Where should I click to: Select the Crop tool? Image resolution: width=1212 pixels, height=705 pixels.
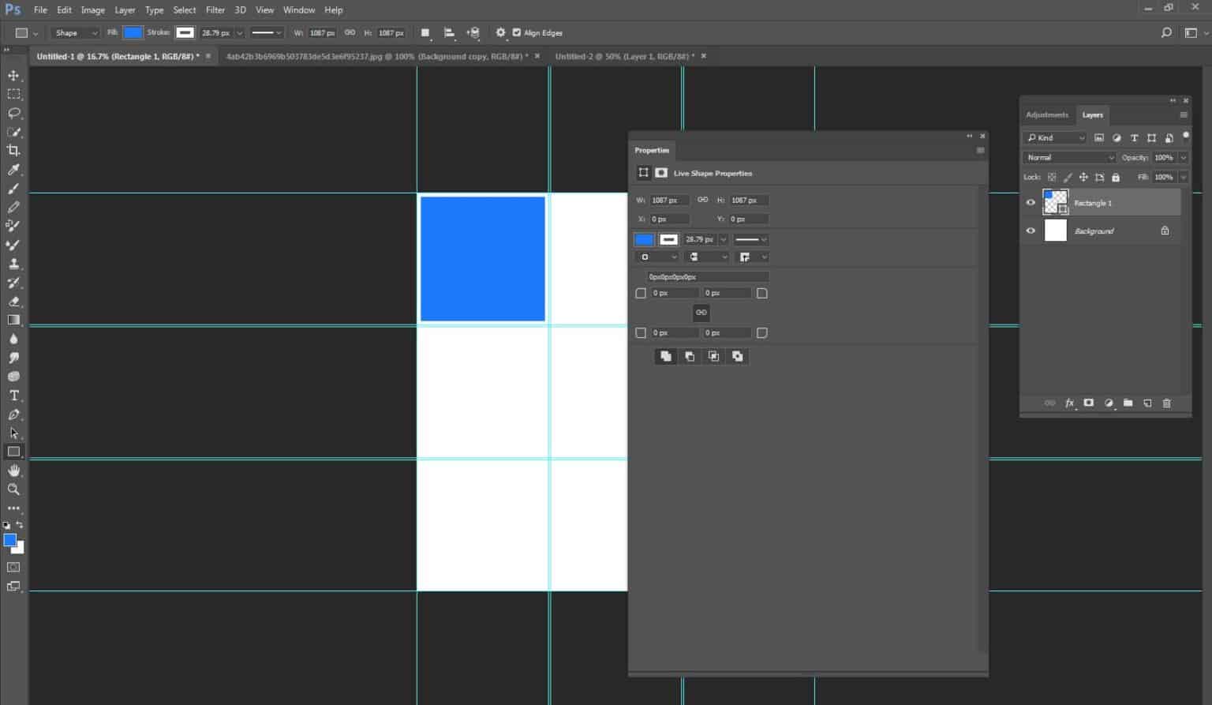(13, 150)
